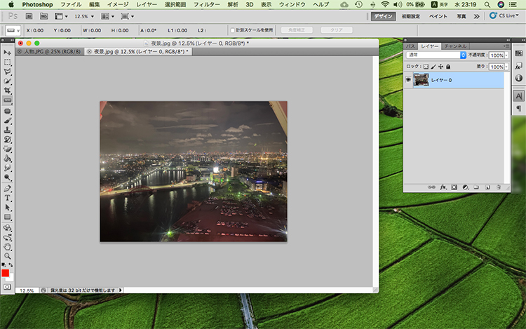The height and width of the screenshot is (329, 526).
Task: Select the Hand tool
Action: tap(8, 247)
